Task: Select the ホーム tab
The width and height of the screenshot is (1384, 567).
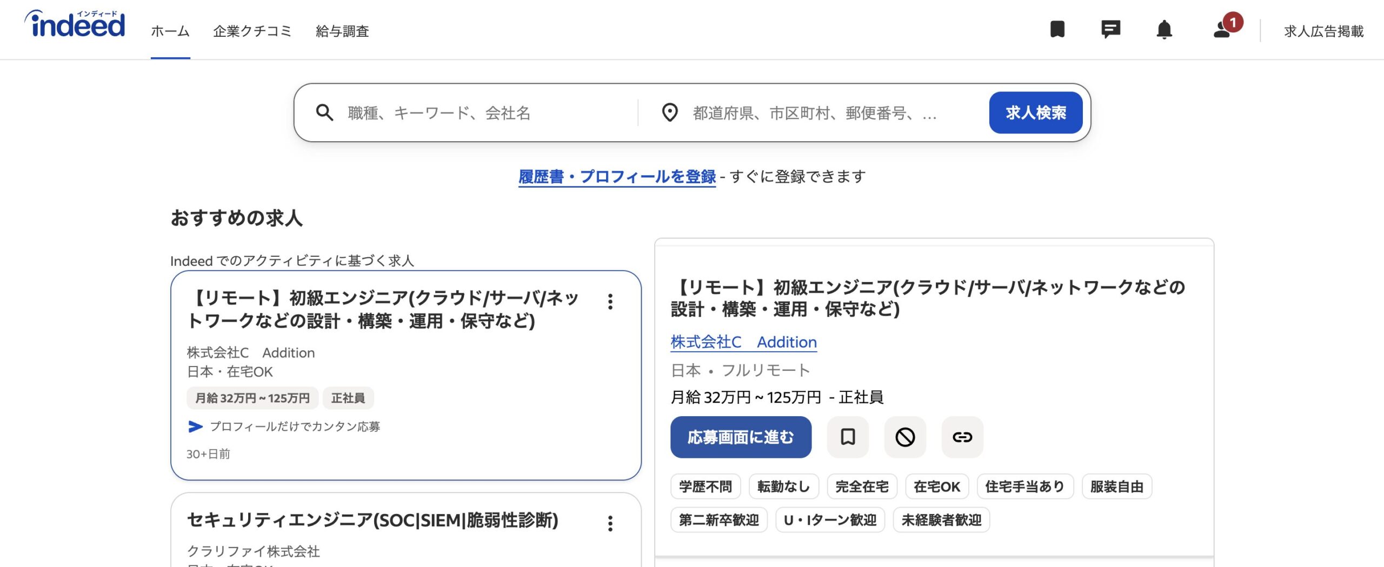Action: click(x=170, y=31)
